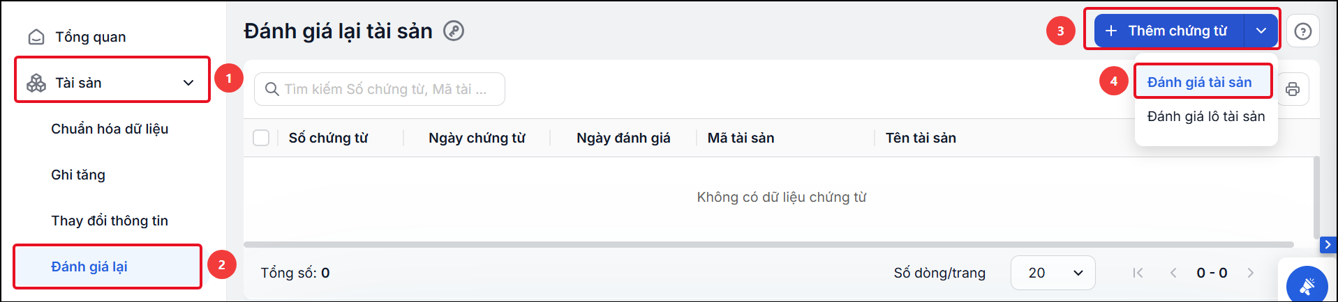Collapse the Tài sản menu chevron
1338x302 pixels.
coord(188,83)
